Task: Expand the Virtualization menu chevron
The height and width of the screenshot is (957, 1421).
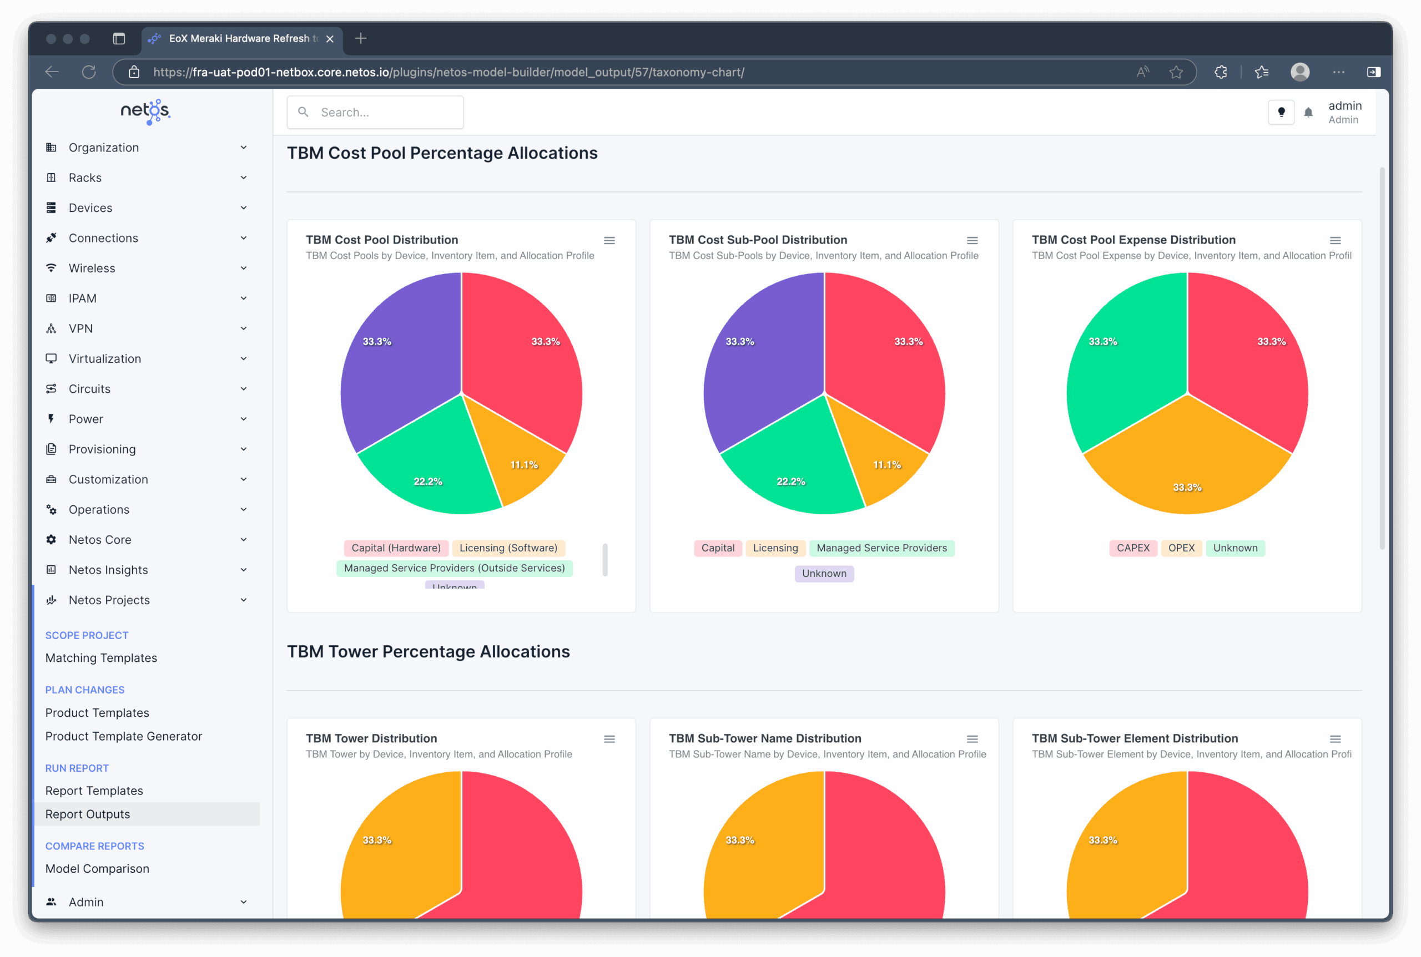Action: point(244,359)
